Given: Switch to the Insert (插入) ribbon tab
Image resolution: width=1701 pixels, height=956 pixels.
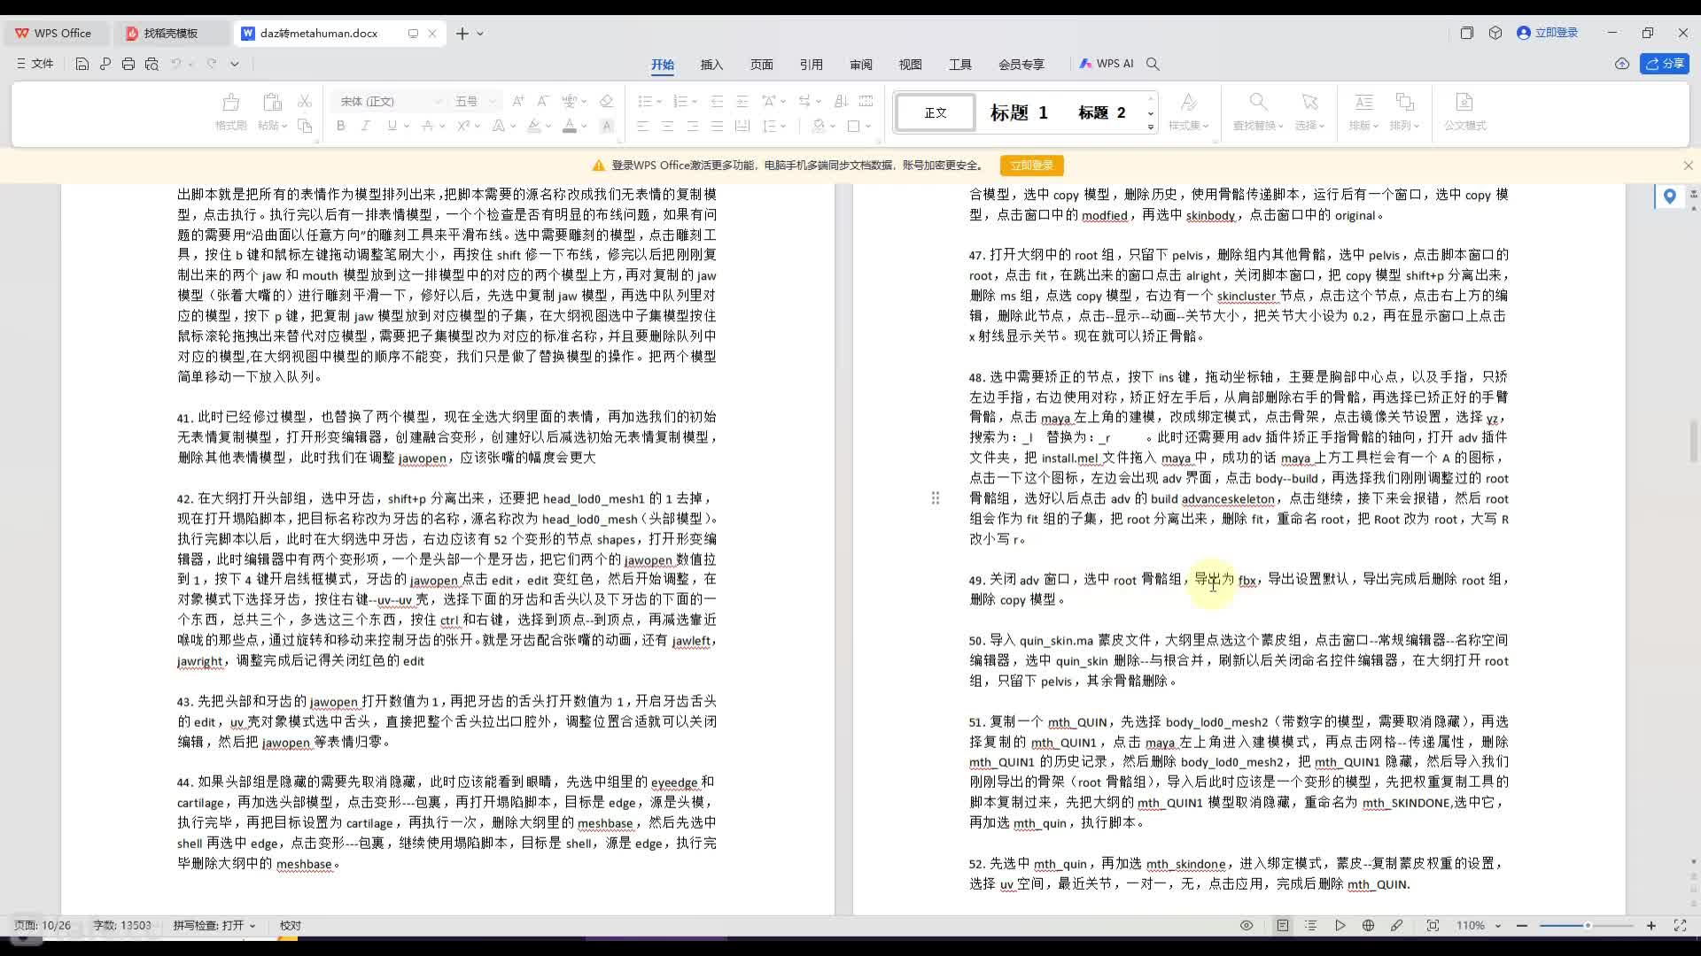Looking at the screenshot, I should [711, 64].
